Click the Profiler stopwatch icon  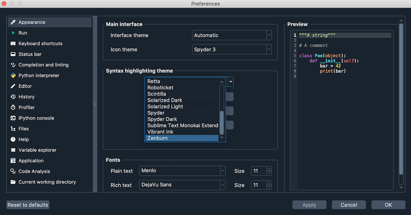(x=13, y=108)
